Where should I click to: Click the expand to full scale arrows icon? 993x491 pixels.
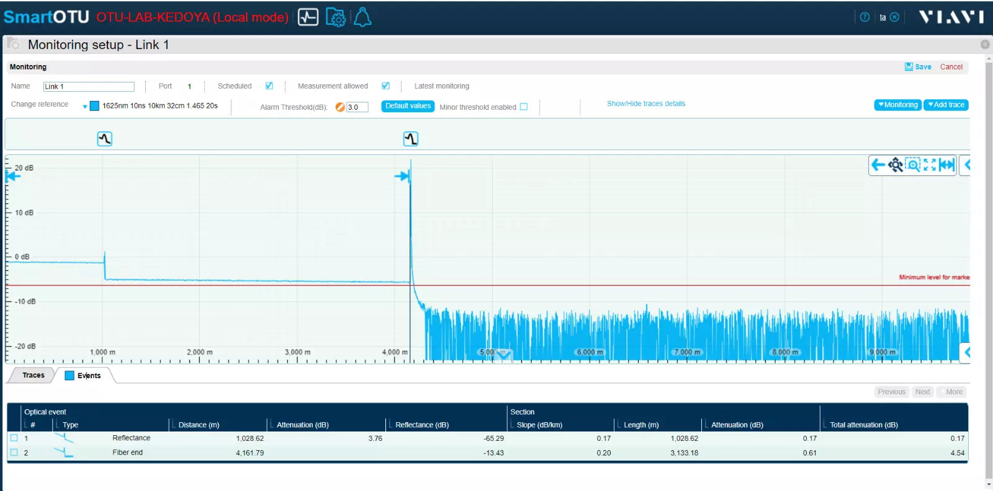[930, 165]
